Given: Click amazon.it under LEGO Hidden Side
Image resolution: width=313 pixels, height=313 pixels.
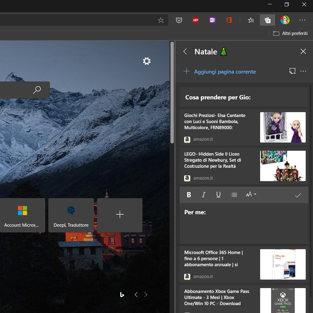Looking at the screenshot, I should 203,178.
